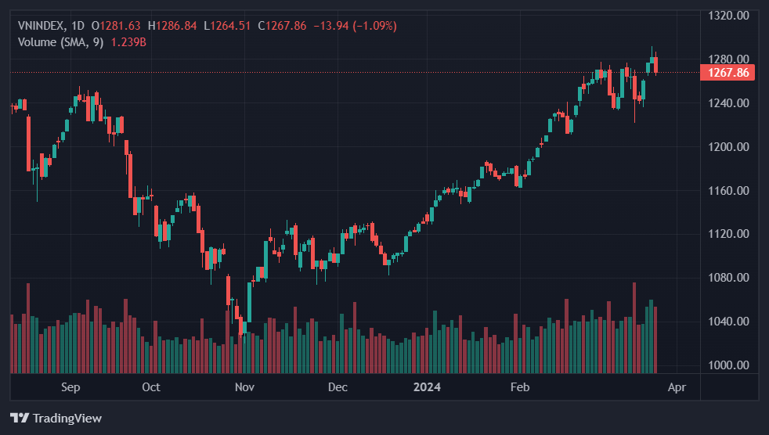The image size is (769, 435).
Task: Click the Sep label on time axis
Action: click(x=70, y=387)
